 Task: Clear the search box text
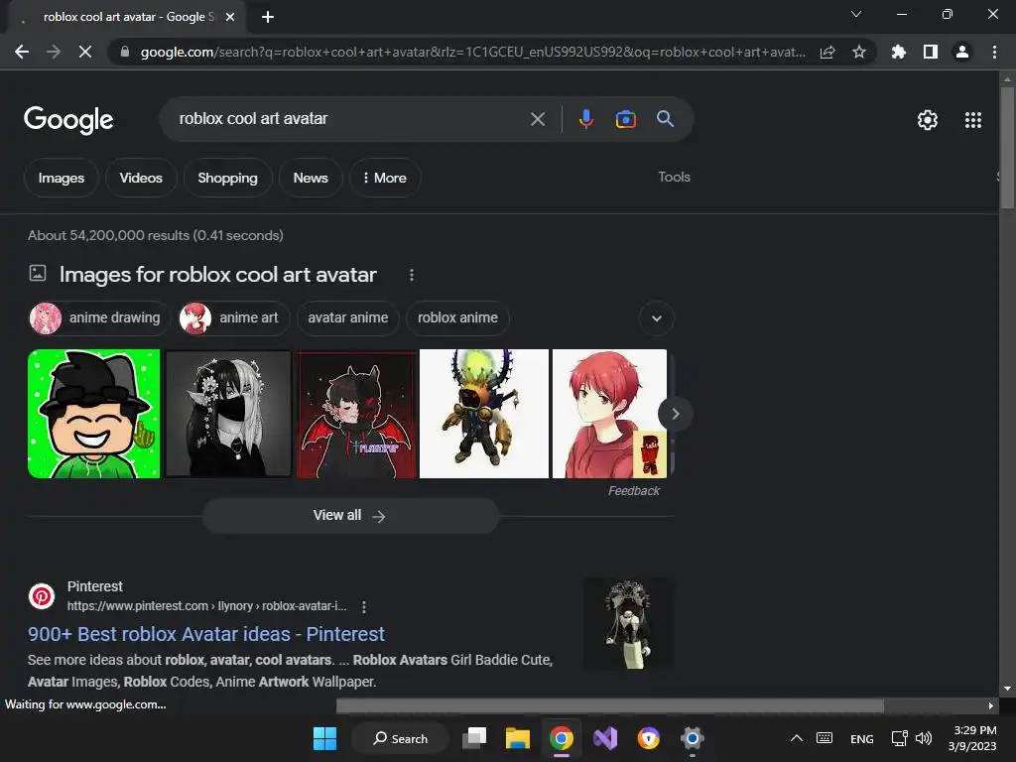click(x=537, y=119)
